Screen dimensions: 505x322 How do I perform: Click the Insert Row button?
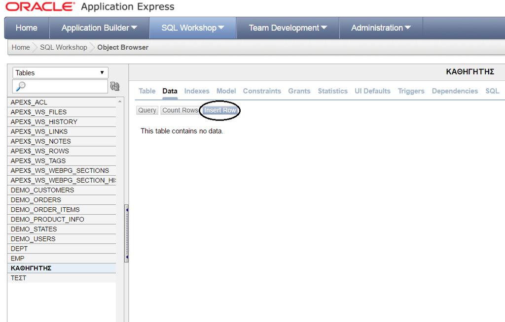pyautogui.click(x=220, y=110)
